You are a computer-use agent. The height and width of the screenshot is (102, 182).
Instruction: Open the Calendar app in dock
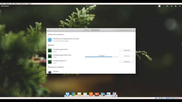point(85,94)
